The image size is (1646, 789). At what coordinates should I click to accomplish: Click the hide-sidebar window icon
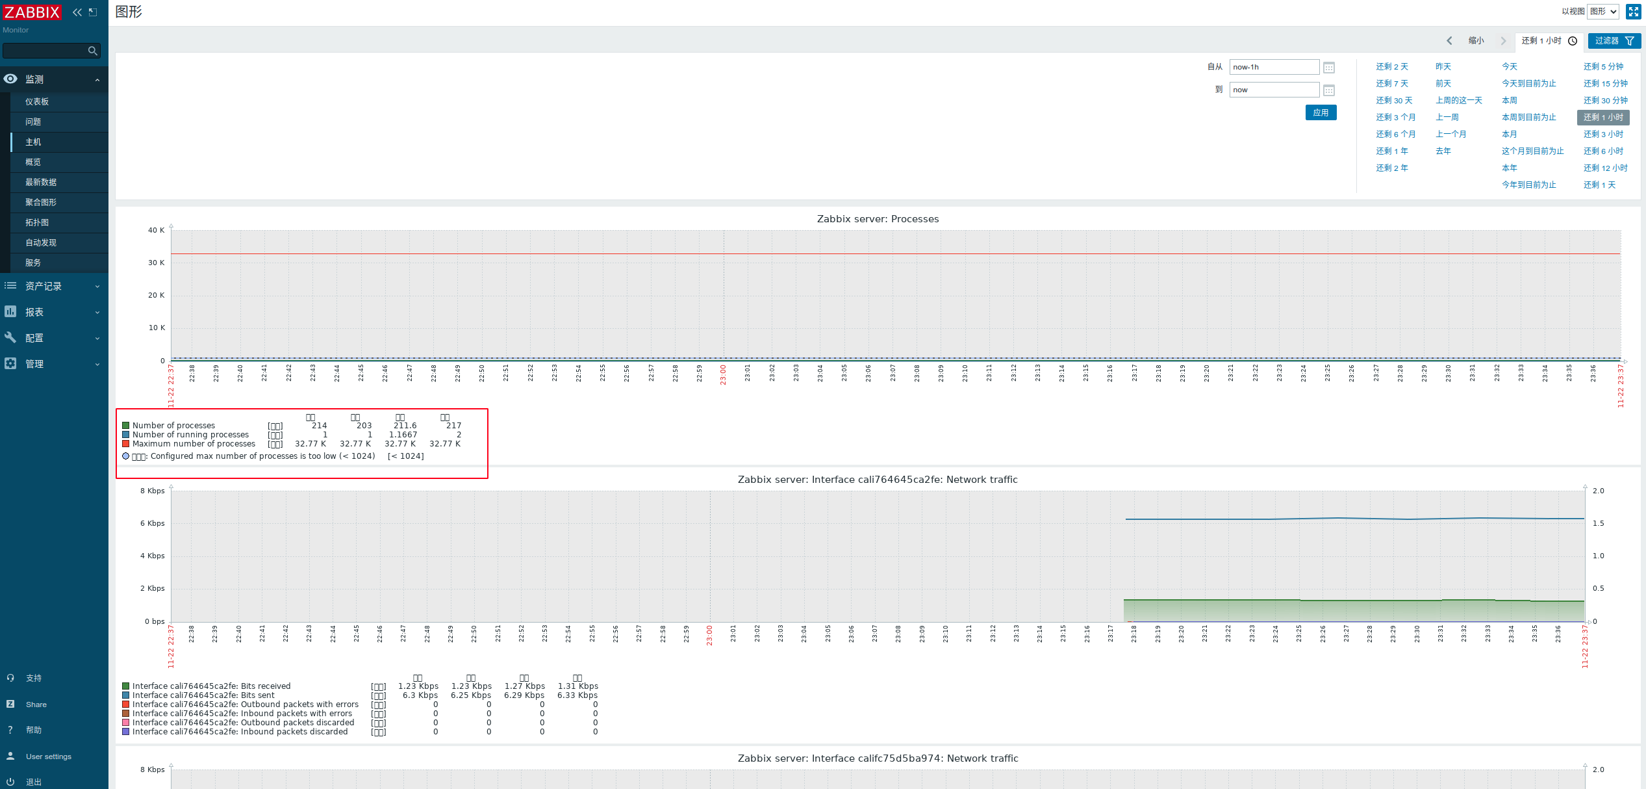93,12
